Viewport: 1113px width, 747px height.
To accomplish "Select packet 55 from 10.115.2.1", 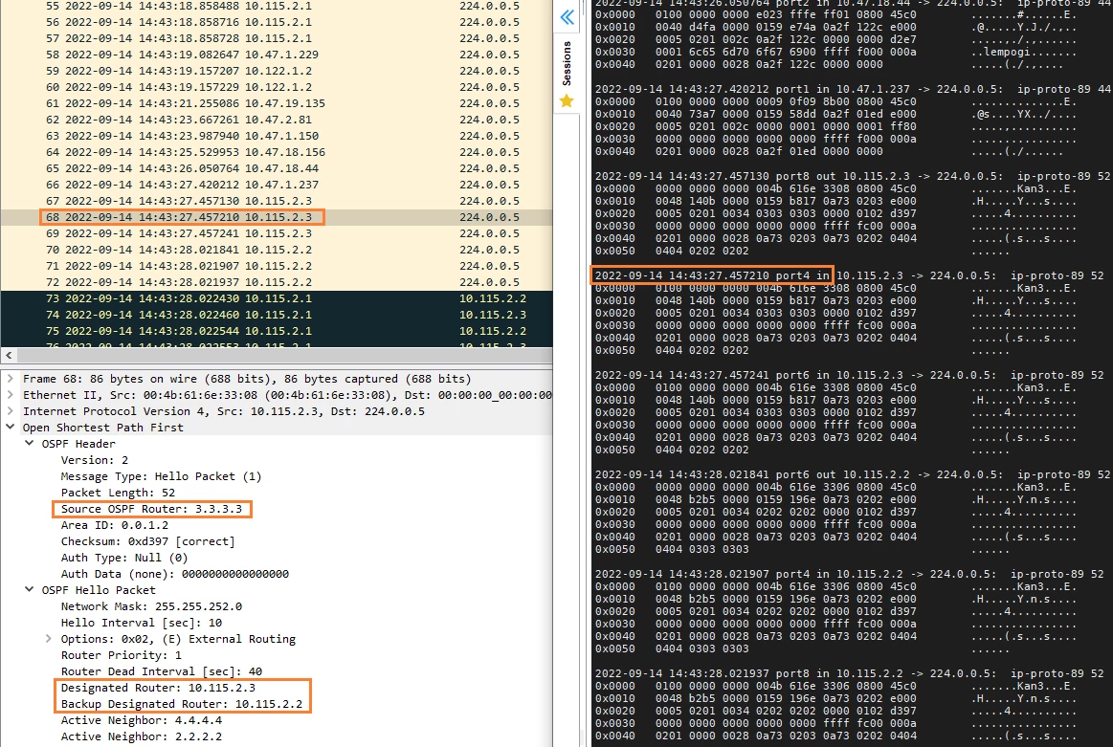I will tap(277, 6).
